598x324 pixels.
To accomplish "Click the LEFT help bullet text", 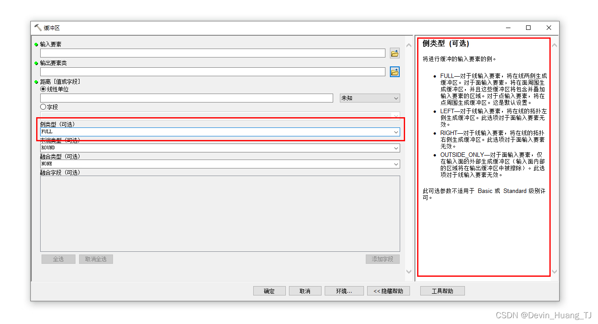I will (x=493, y=118).
